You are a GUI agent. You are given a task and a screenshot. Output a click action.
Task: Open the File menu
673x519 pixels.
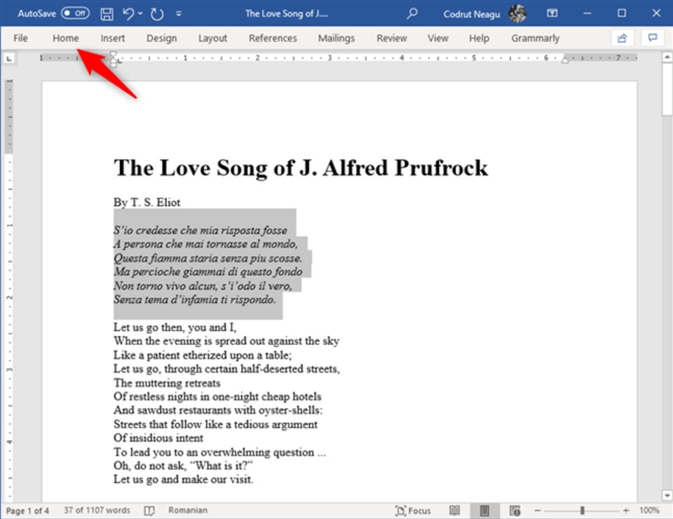(20, 38)
